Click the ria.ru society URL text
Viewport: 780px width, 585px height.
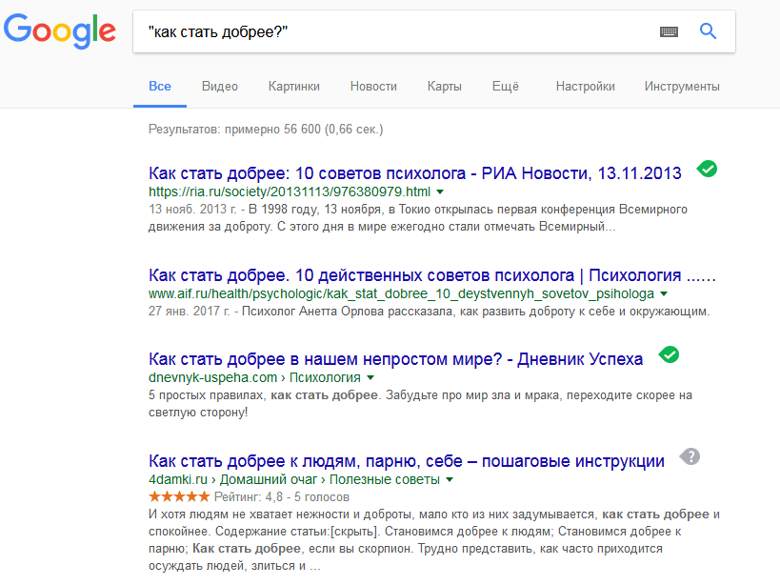(290, 192)
